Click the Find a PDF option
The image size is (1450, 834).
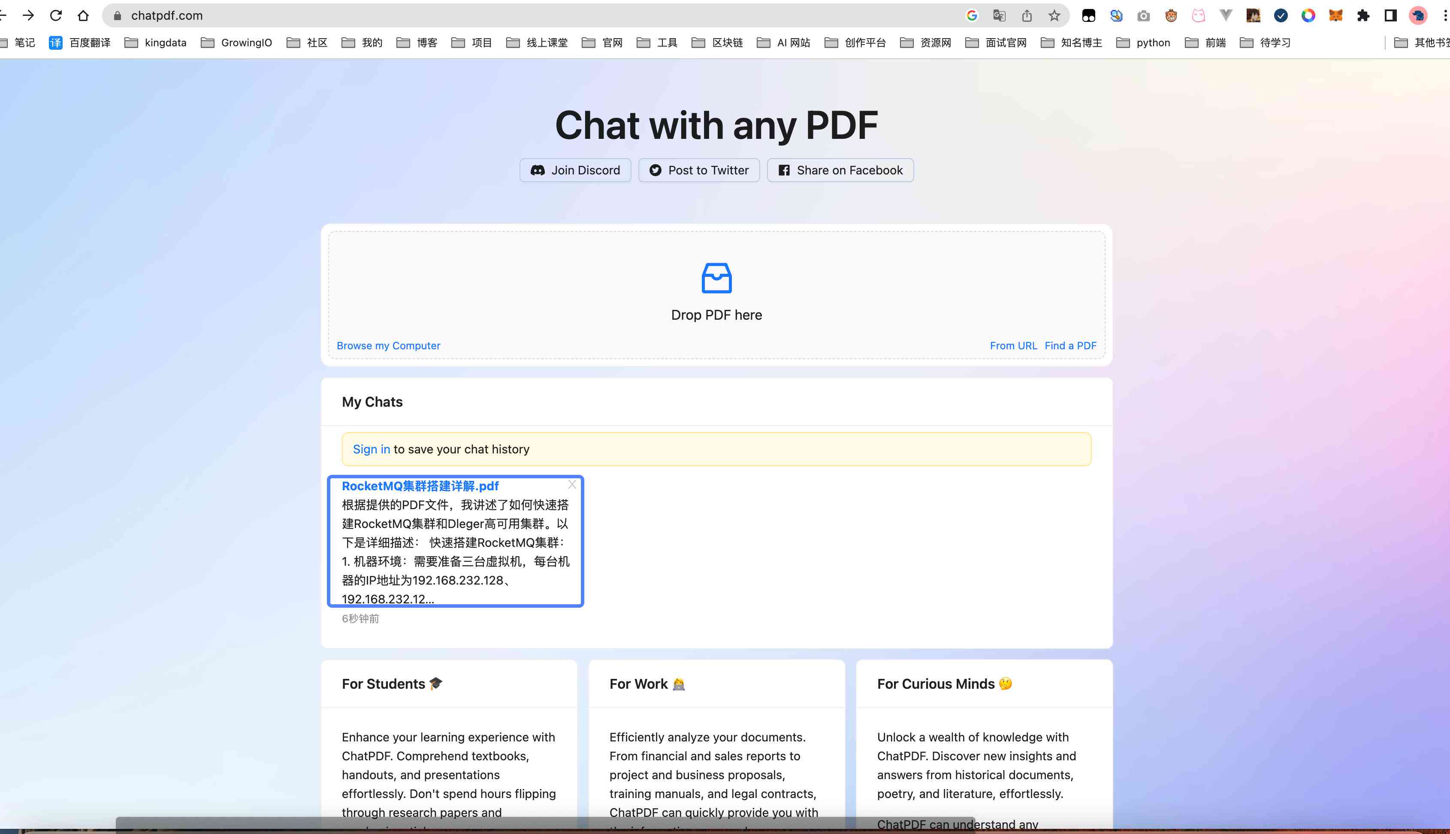point(1072,345)
